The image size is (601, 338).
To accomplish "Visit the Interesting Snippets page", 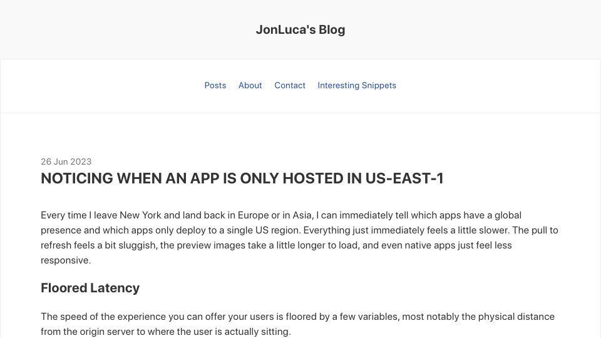I will [357, 86].
